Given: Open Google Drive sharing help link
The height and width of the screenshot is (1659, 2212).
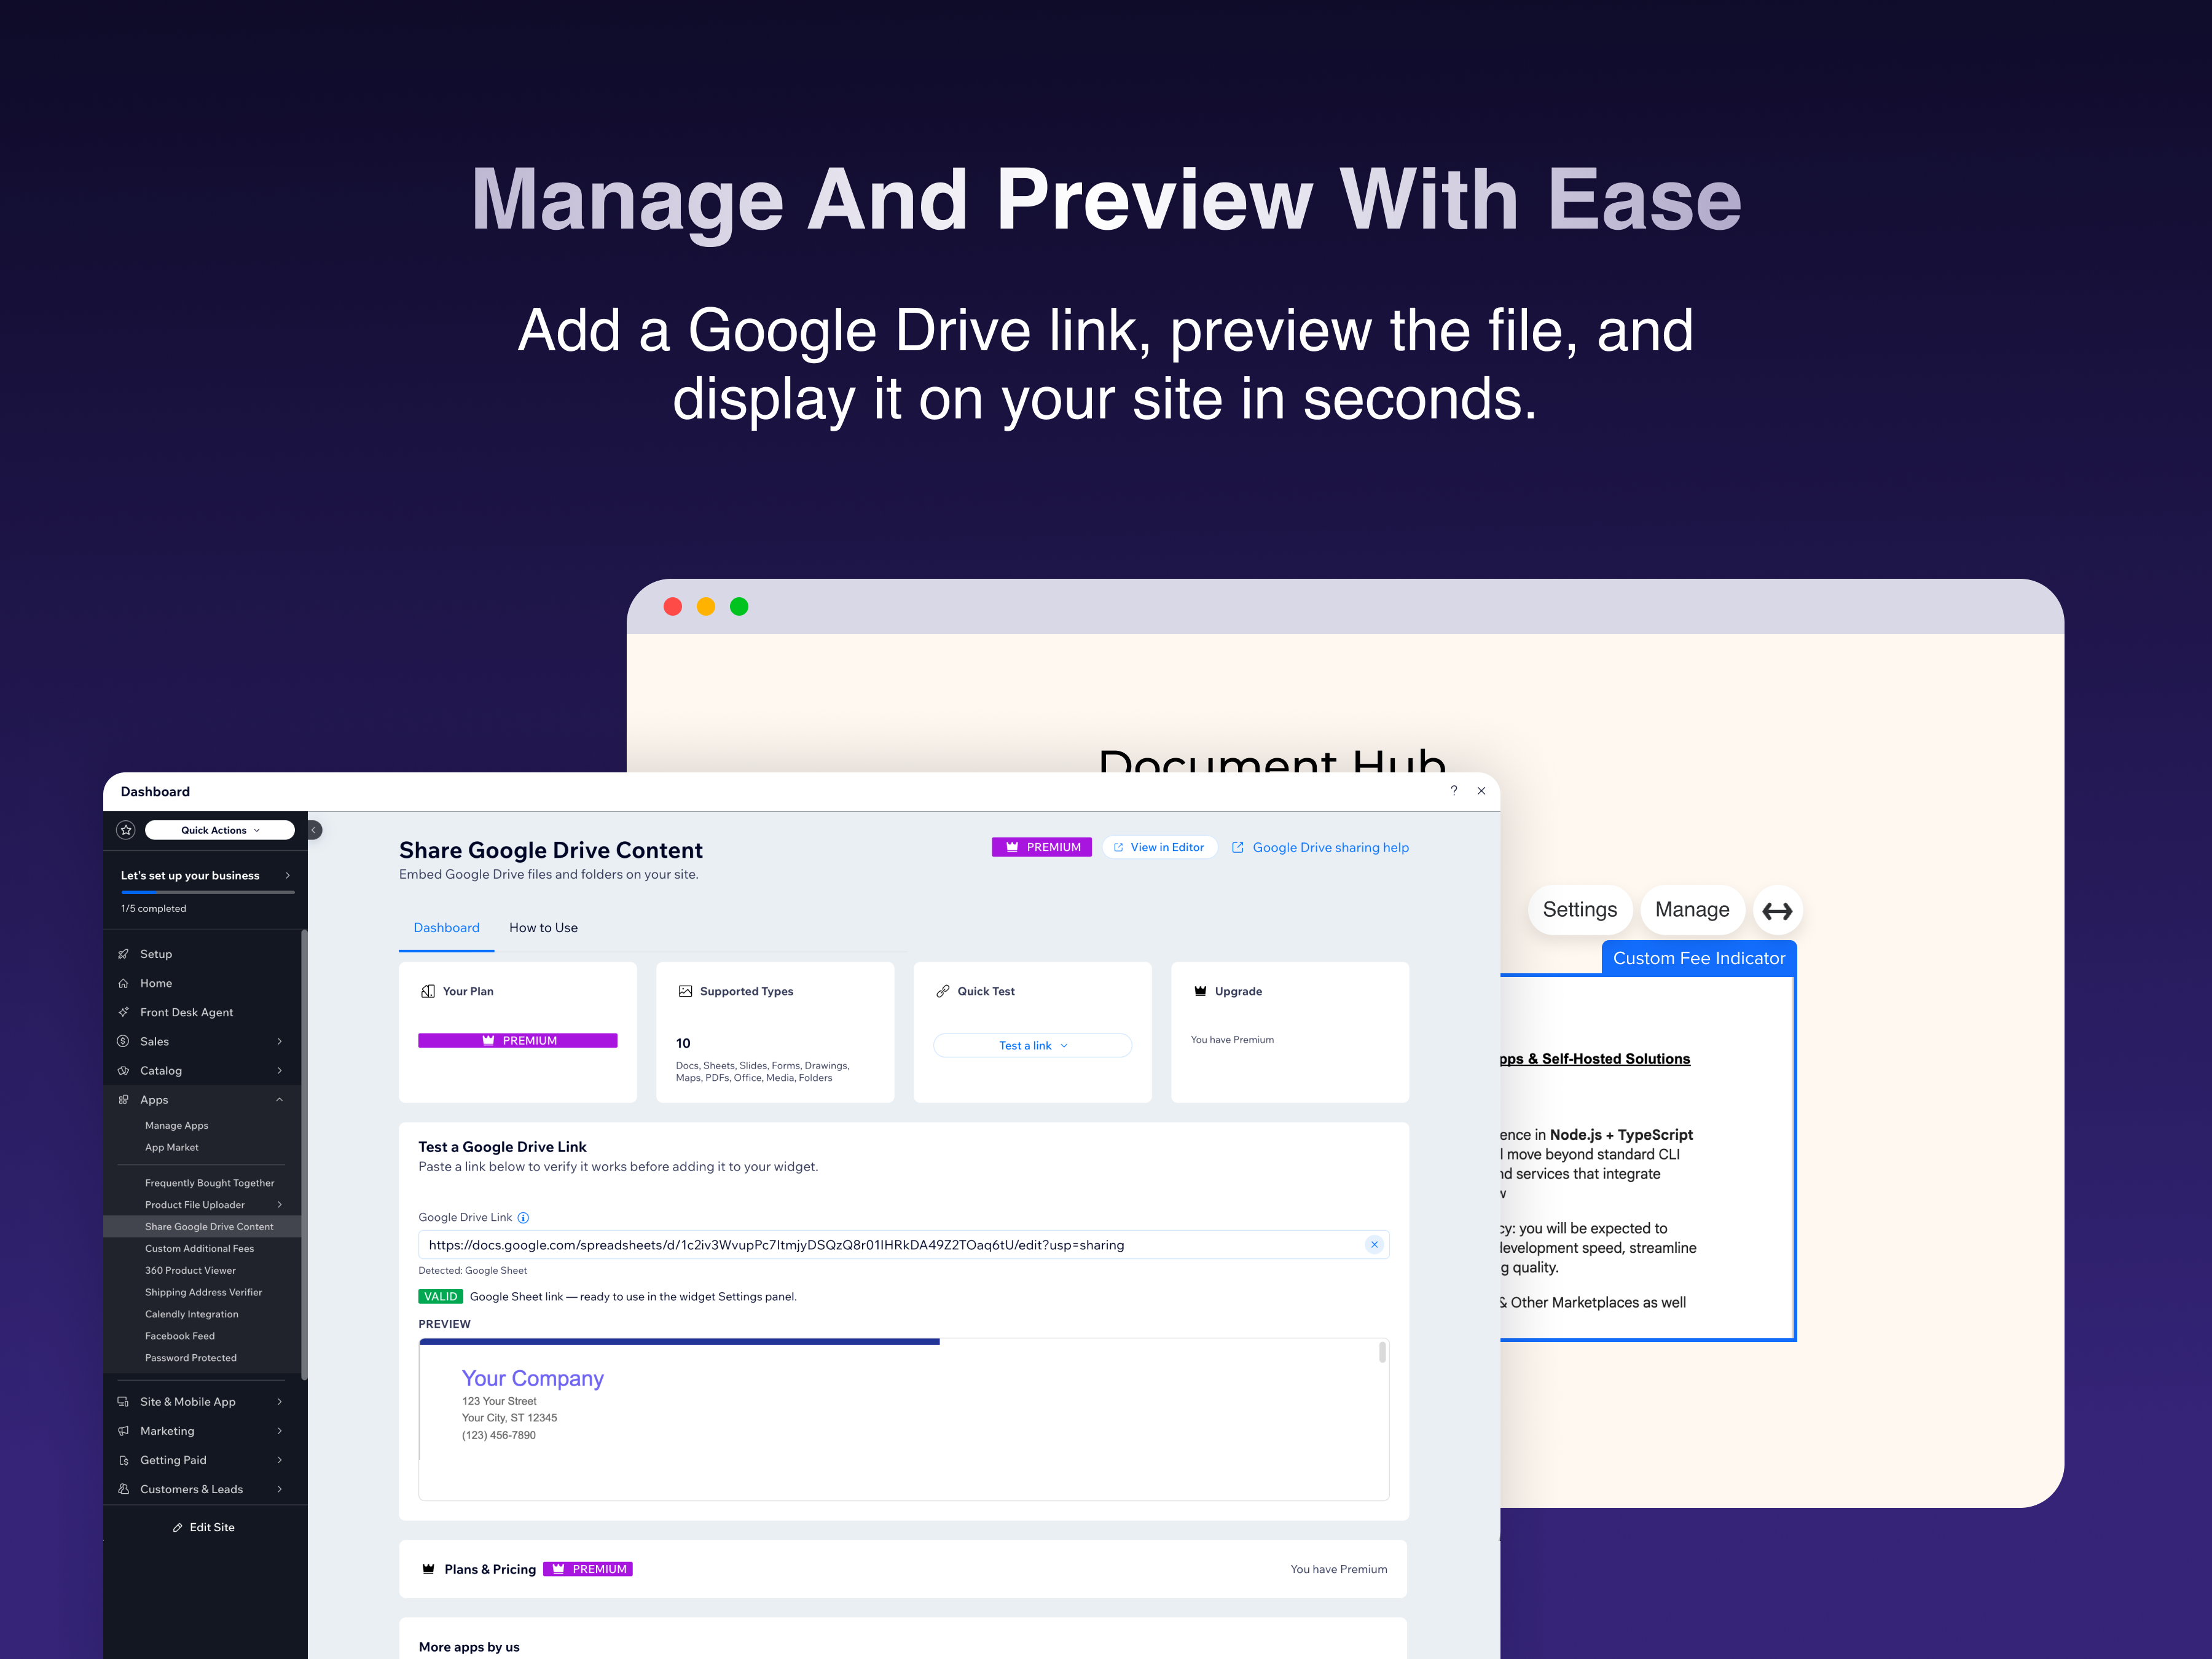Looking at the screenshot, I should coord(1329,848).
